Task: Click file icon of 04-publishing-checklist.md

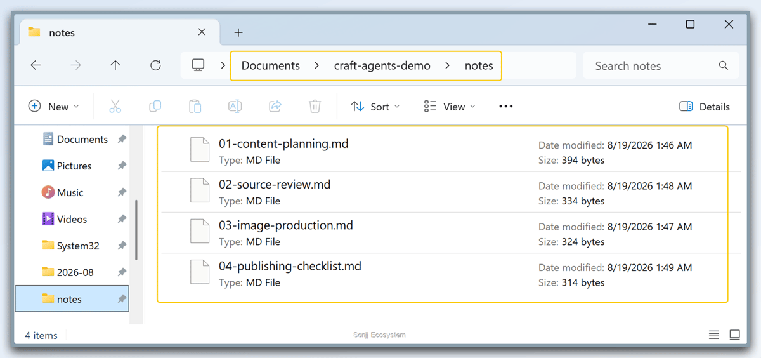Action: pyautogui.click(x=200, y=273)
